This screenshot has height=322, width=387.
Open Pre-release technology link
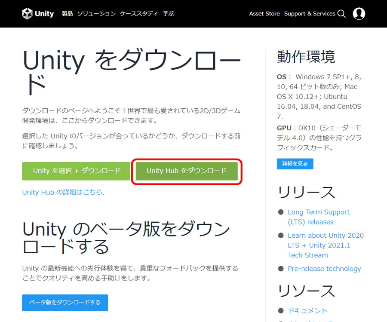324,268
